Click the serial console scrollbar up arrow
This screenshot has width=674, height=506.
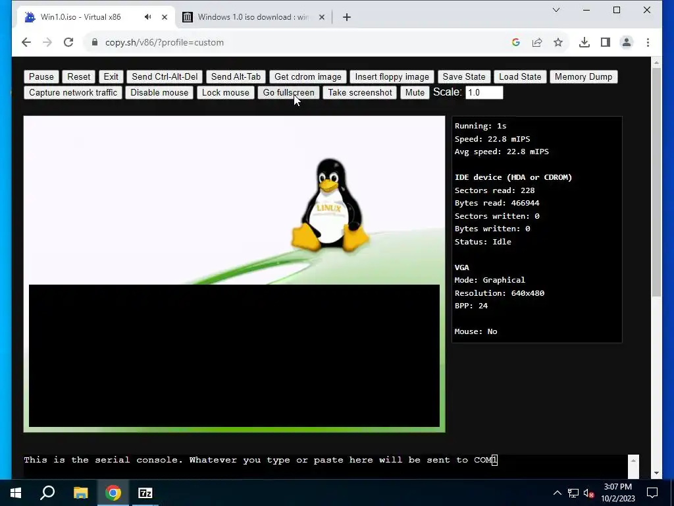[x=633, y=461]
